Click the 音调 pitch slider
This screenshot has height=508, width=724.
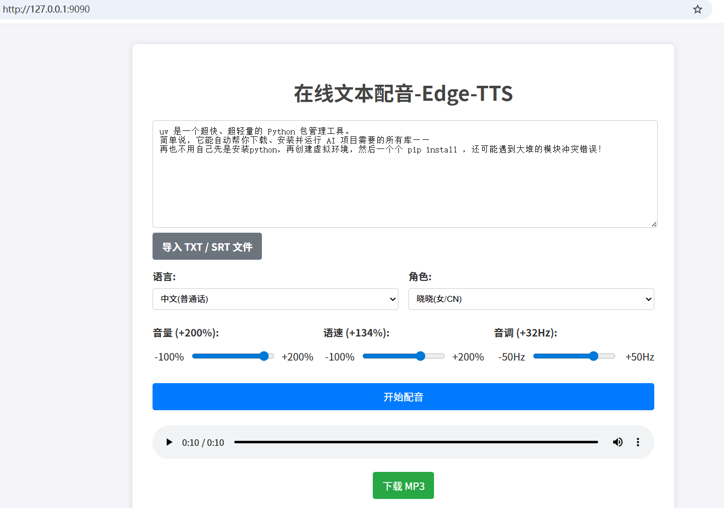[x=574, y=357]
